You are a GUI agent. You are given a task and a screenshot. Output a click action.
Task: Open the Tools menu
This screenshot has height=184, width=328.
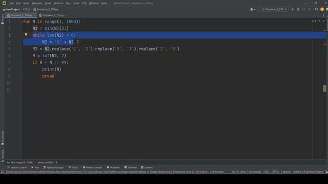click(x=76, y=3)
